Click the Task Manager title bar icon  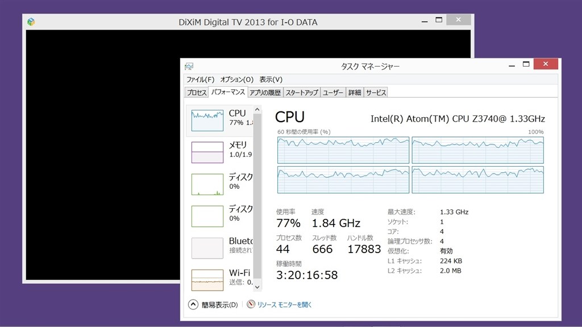(x=189, y=67)
